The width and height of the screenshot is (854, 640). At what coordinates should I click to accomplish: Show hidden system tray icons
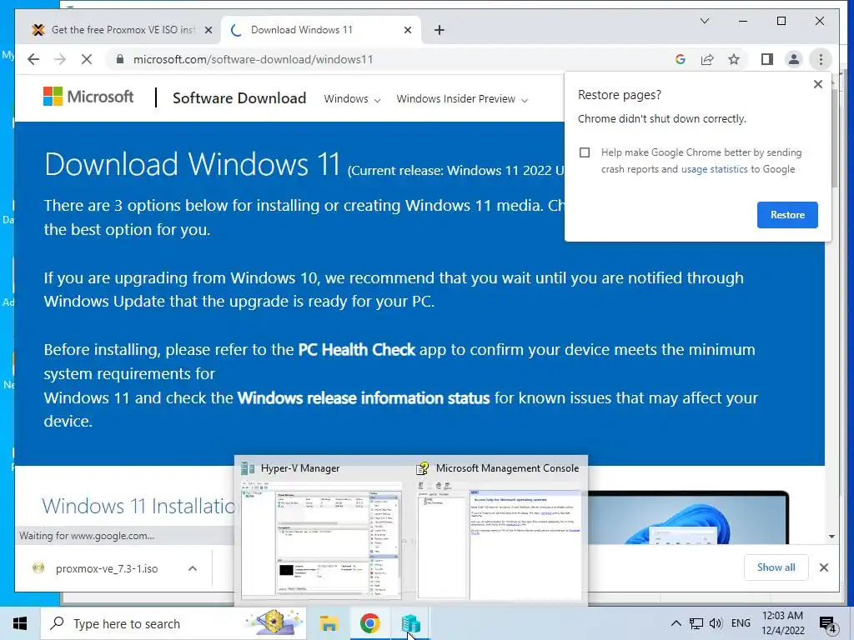676,623
